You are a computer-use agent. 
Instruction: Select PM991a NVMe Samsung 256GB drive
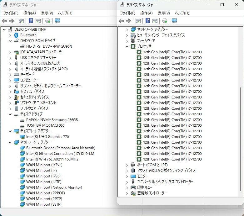coord(52,120)
